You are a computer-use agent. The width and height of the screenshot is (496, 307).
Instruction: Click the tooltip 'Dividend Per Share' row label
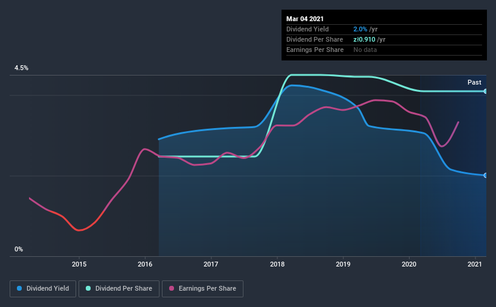point(314,39)
